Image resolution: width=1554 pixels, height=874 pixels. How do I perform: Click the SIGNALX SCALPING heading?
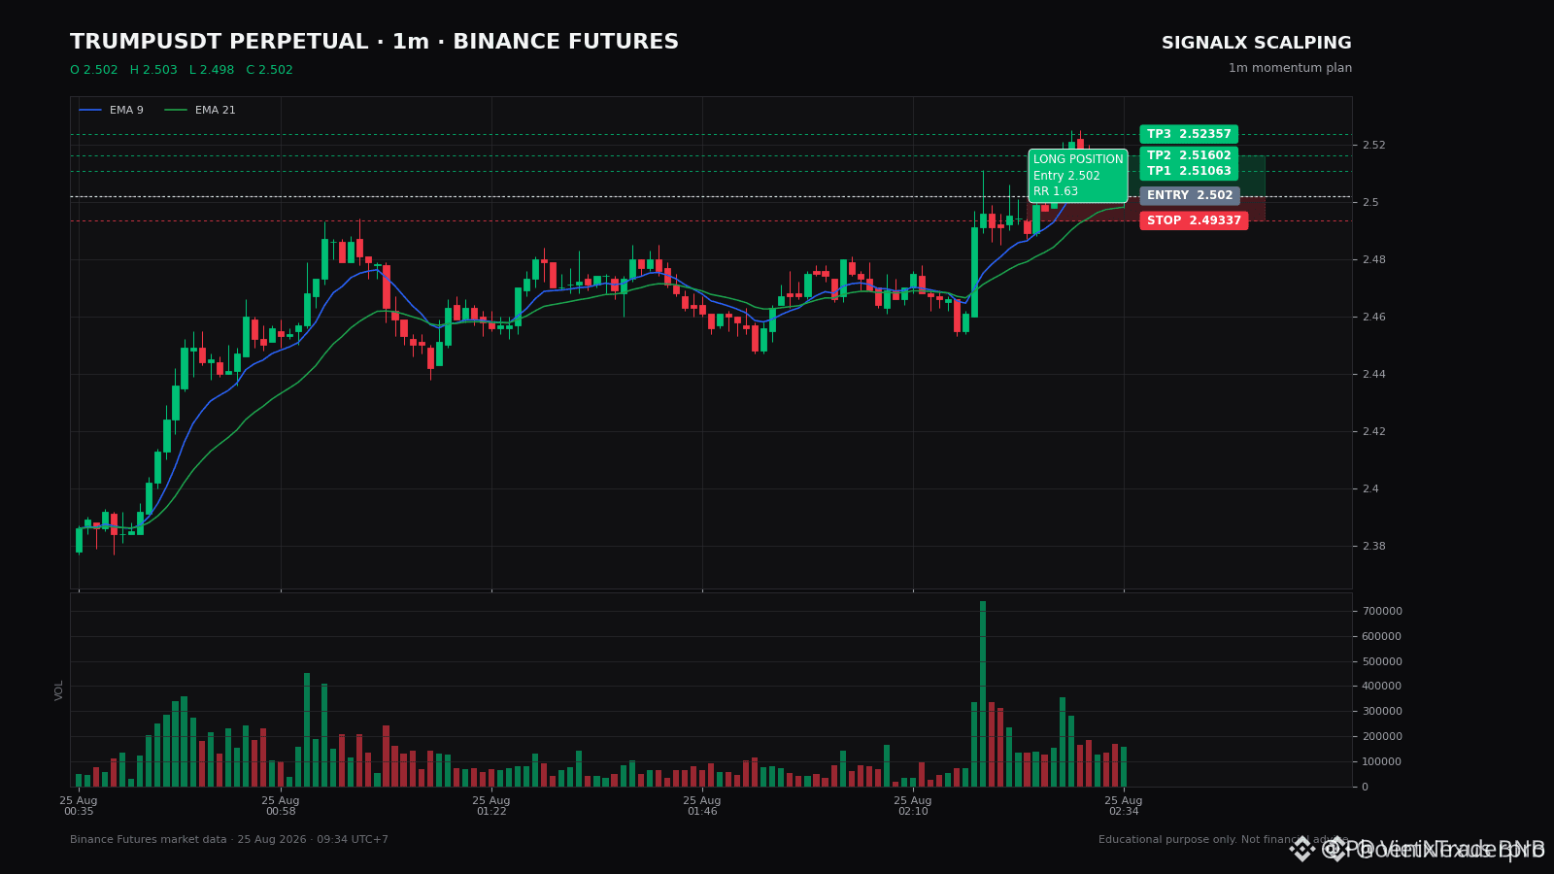(x=1256, y=44)
